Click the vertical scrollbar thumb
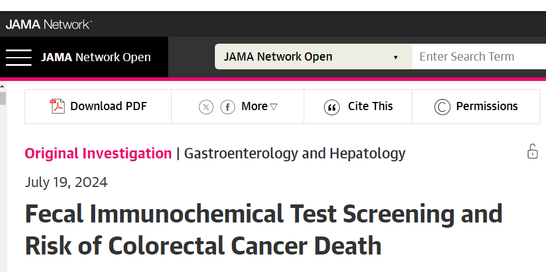Screen dimensions: 546x272 tap(3, 98)
